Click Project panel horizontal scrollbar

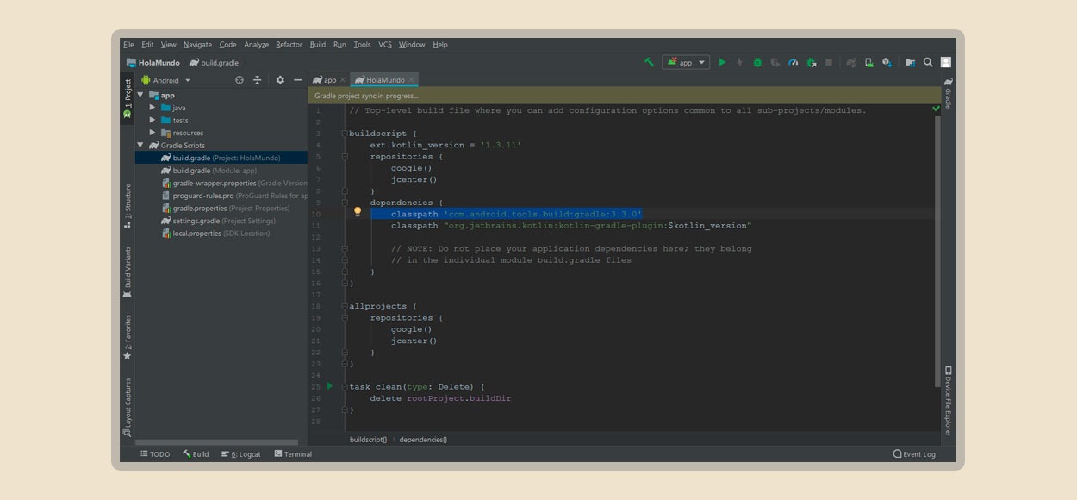point(216,442)
